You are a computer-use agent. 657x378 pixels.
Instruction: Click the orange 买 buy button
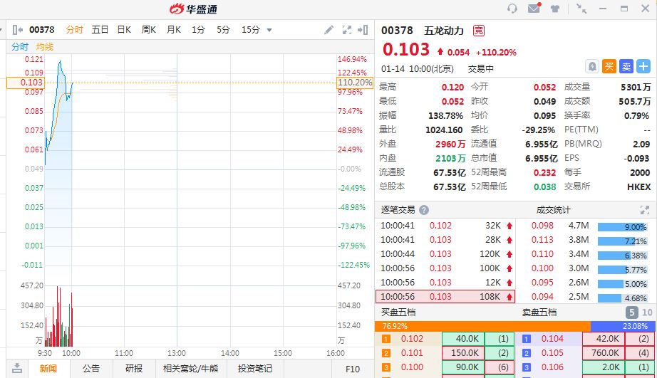(609, 66)
